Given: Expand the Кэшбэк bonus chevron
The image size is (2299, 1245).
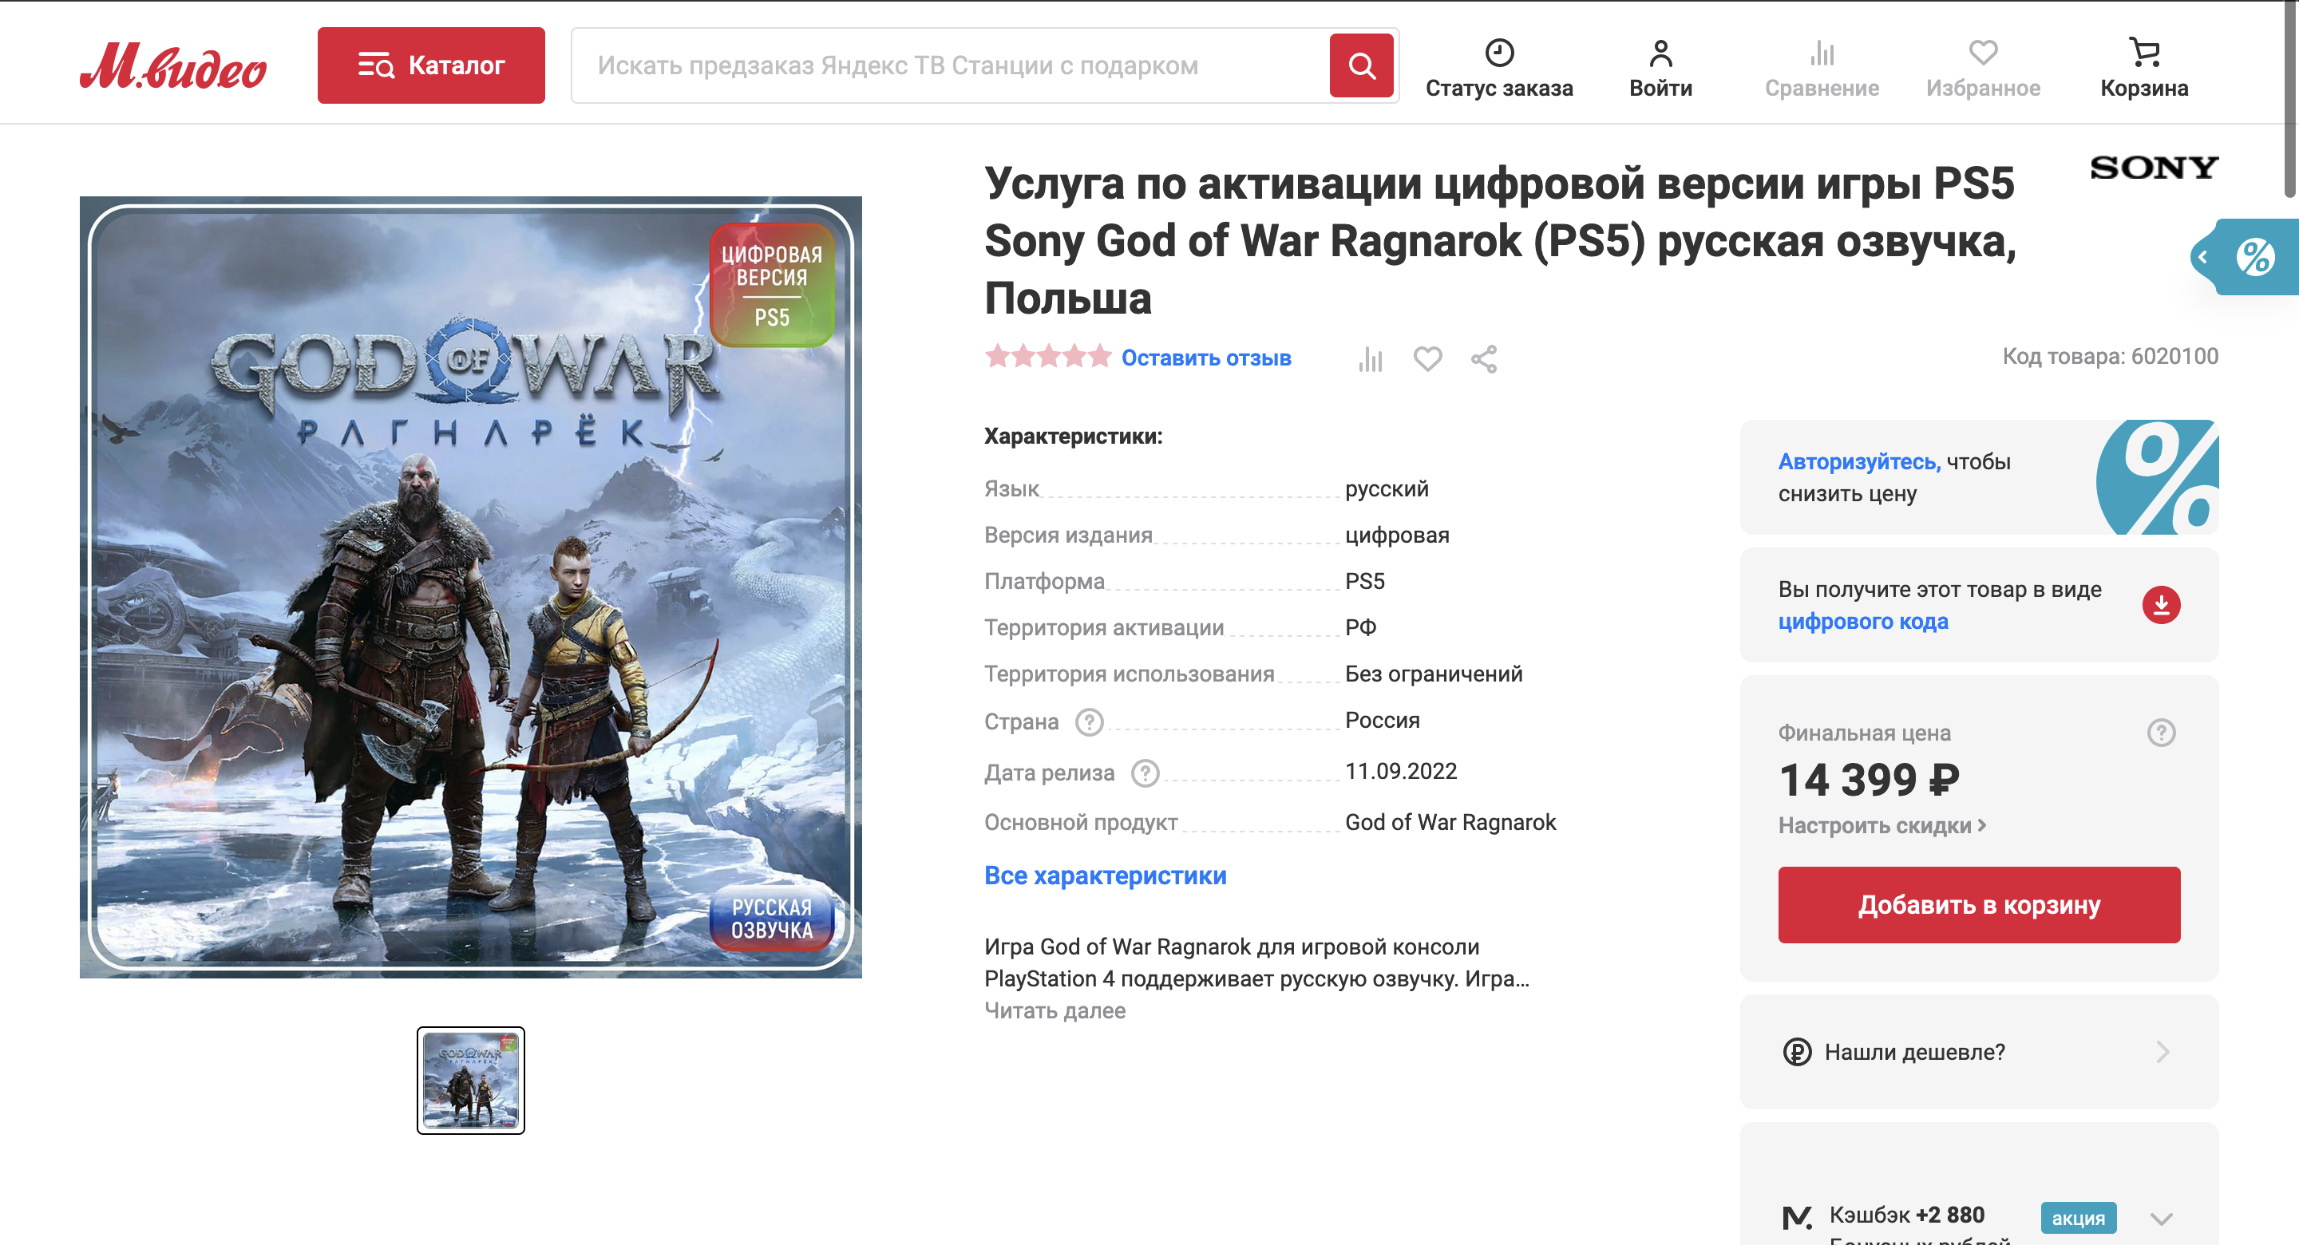Looking at the screenshot, I should tap(2160, 1218).
